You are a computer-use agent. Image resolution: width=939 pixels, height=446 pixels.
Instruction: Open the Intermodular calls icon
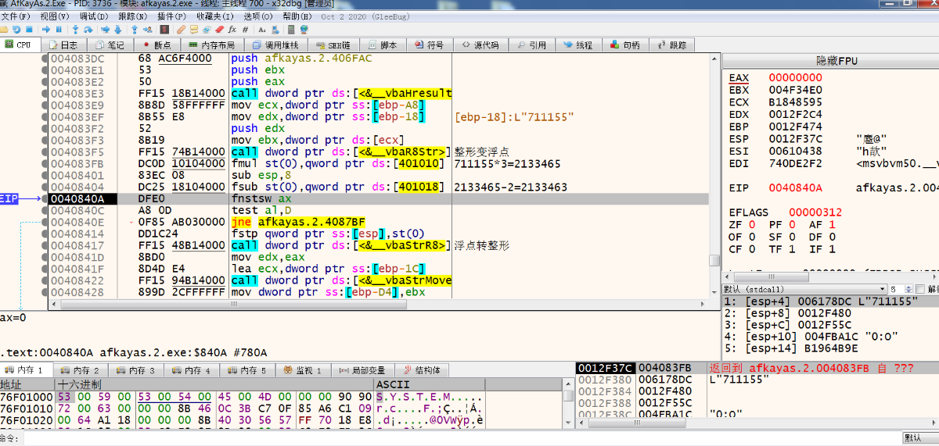pos(275,30)
